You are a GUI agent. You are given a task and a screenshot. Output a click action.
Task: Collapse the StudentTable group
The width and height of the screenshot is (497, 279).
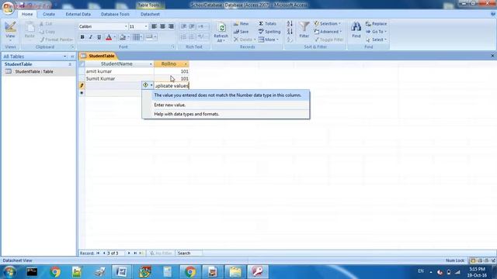point(70,64)
